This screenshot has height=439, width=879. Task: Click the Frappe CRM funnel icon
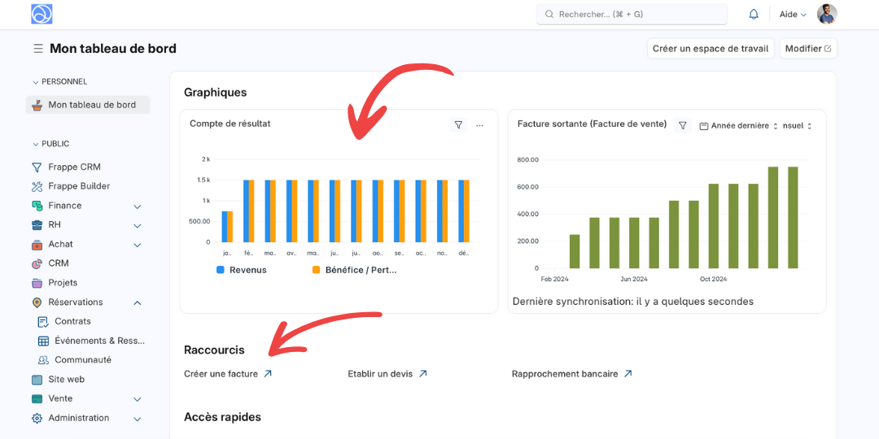37,167
